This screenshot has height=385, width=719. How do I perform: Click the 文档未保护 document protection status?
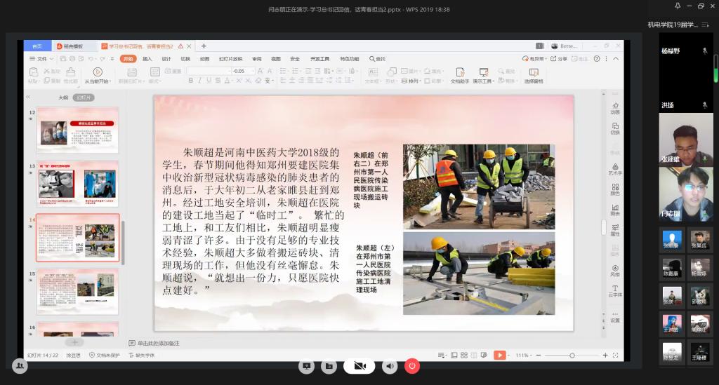pyautogui.click(x=105, y=356)
